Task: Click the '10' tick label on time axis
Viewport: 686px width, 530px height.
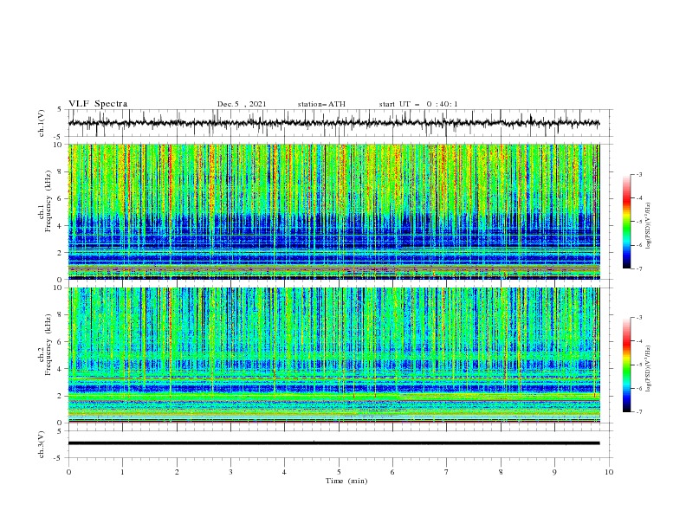Action: point(609,472)
